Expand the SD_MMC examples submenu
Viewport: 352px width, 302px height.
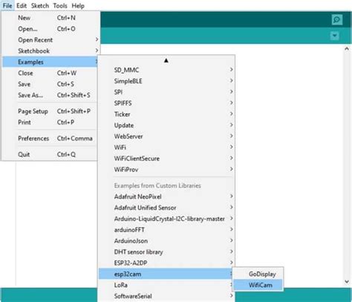[166, 70]
